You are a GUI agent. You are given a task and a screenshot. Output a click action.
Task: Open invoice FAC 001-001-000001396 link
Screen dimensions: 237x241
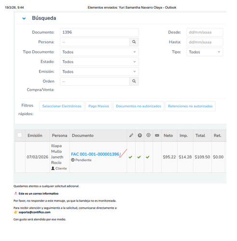(95, 154)
